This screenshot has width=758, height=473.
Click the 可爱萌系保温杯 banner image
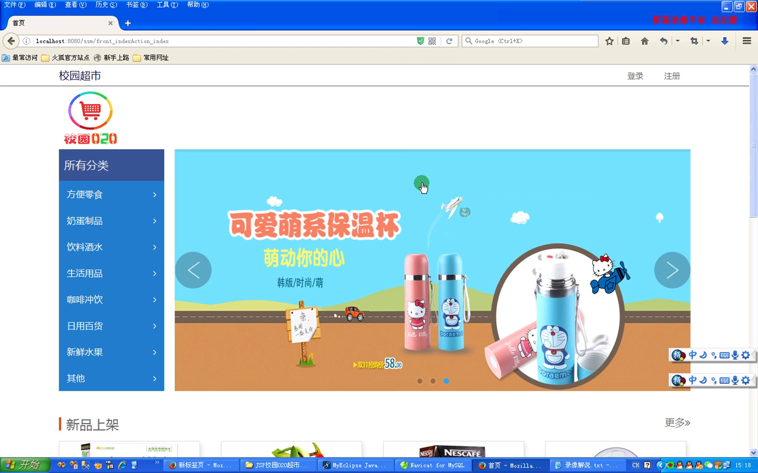pos(432,270)
